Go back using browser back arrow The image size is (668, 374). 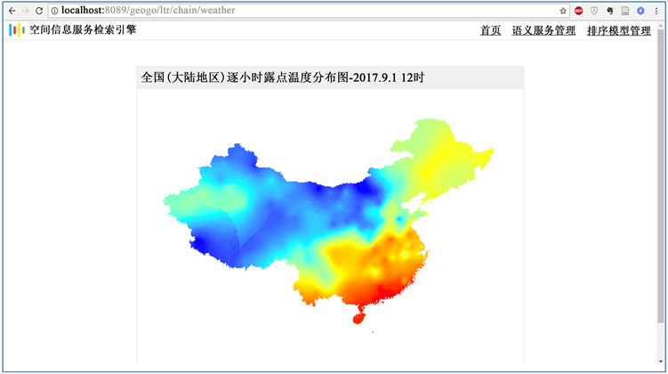[x=12, y=11]
